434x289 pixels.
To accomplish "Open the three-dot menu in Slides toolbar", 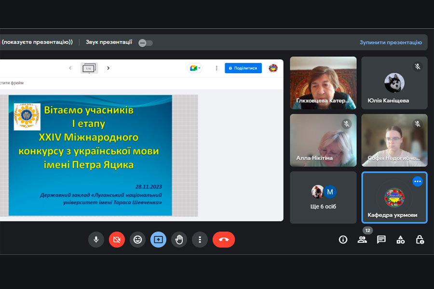I will pos(217,68).
